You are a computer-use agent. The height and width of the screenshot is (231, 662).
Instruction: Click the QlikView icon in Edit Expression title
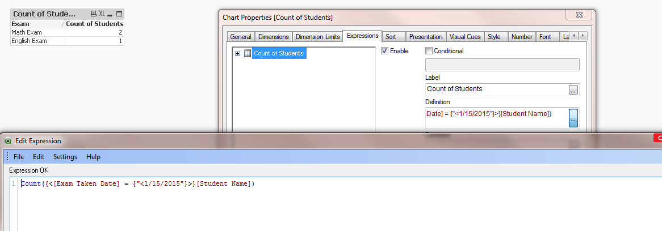pos(8,141)
